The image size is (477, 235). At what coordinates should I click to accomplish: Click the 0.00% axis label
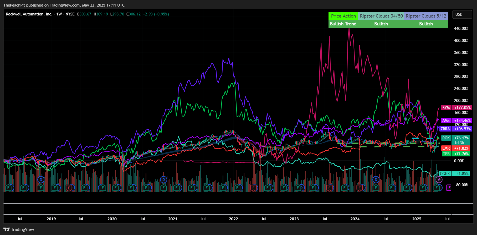coord(459,161)
